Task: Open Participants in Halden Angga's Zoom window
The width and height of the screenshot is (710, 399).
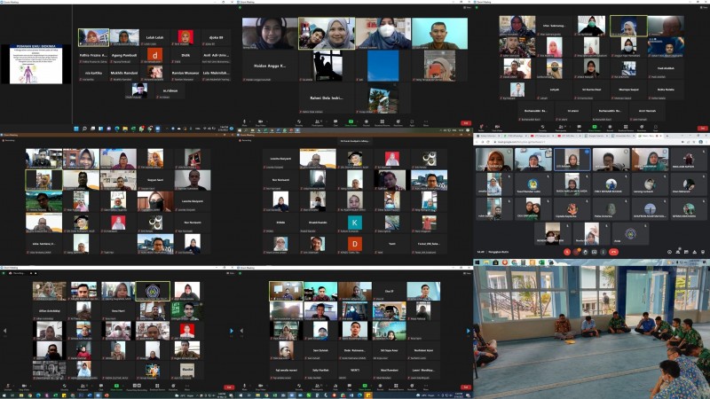Action: [x=317, y=121]
